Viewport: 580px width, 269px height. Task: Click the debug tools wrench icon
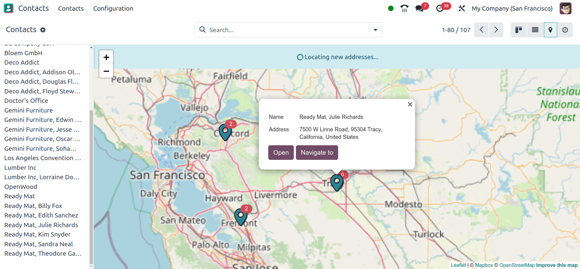462,8
